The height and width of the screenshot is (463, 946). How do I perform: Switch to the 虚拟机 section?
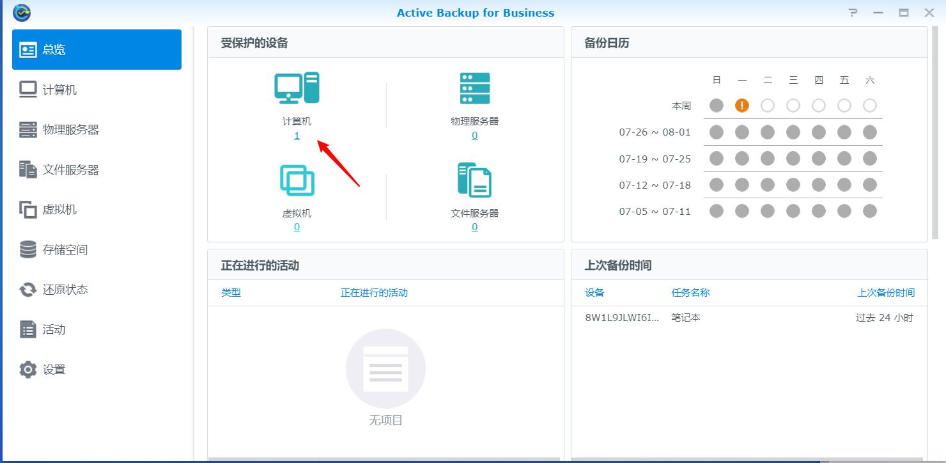coord(97,210)
